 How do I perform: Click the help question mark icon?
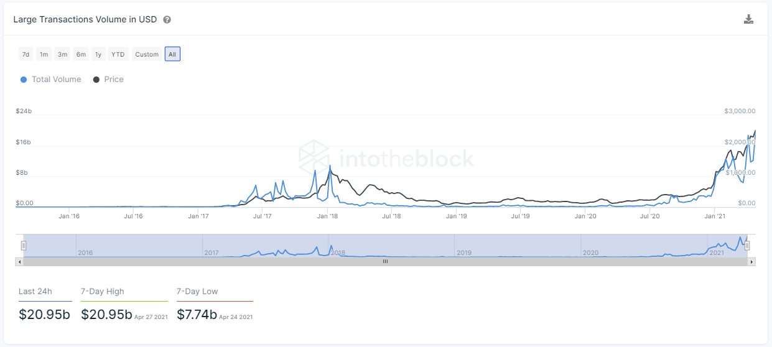[x=167, y=20]
